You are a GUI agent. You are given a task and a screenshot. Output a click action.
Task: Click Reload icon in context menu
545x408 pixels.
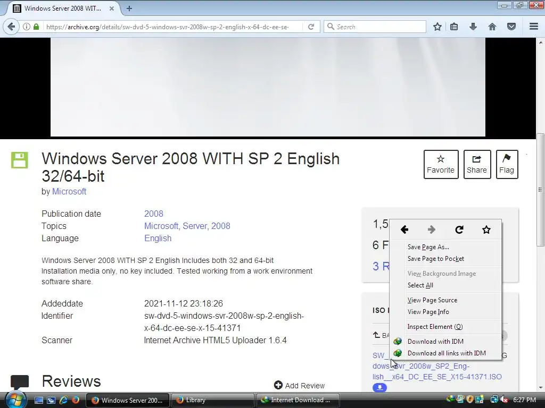(459, 229)
